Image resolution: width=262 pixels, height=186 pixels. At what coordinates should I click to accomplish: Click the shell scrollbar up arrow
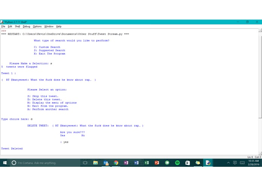[x=260, y=30]
